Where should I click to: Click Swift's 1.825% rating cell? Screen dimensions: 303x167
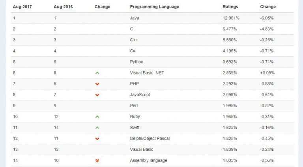tap(230, 128)
